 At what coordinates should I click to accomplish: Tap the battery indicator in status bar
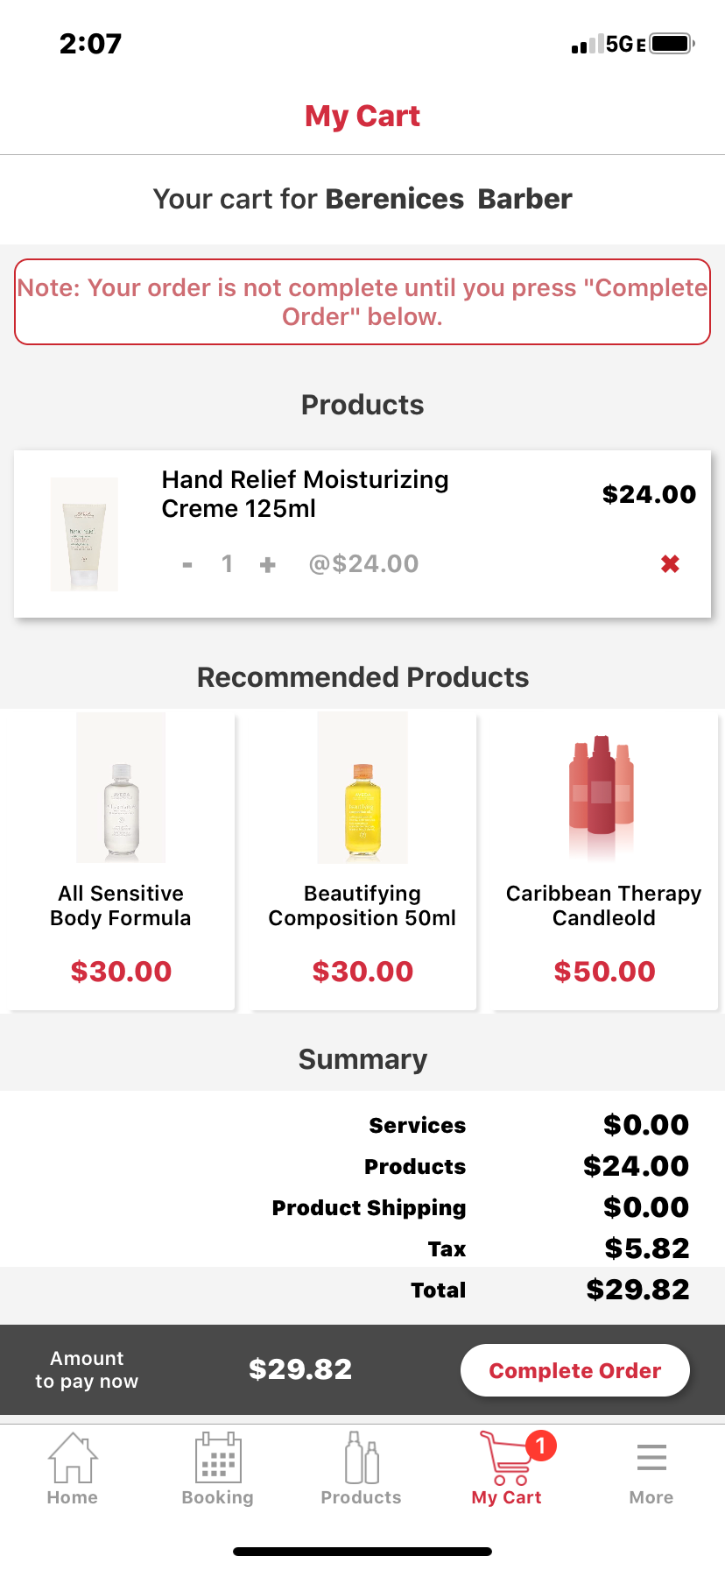(x=672, y=44)
